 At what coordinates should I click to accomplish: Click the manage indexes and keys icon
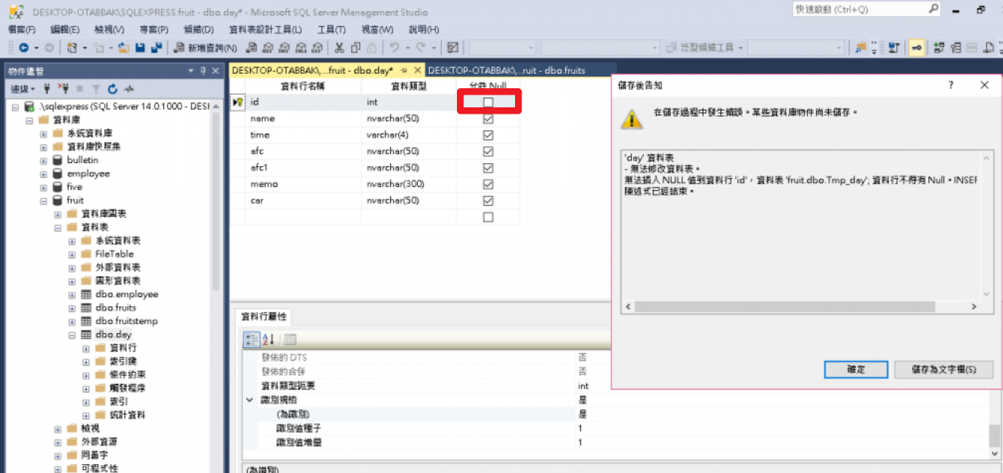[x=956, y=48]
